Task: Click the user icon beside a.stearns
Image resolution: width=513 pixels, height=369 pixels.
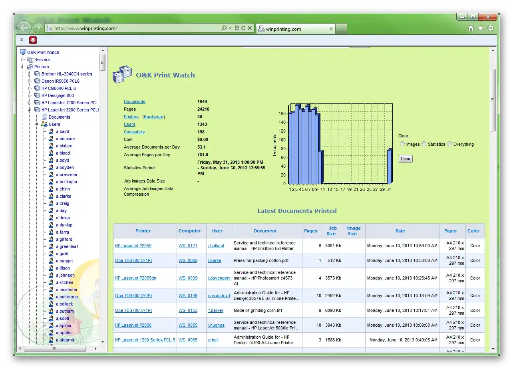Action: coord(51,340)
